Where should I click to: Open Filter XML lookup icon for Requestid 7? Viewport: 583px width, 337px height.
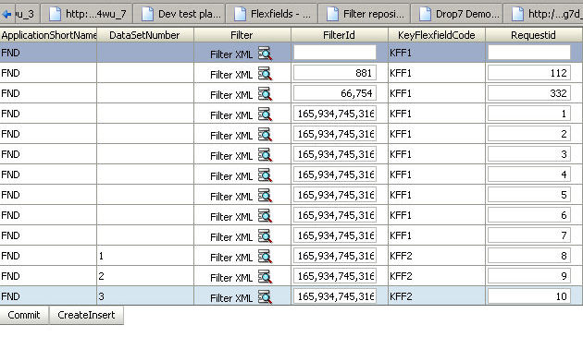(x=265, y=236)
